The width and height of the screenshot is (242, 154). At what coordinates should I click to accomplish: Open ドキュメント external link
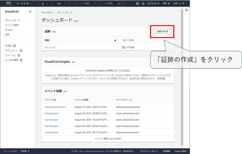[x=13, y=50]
